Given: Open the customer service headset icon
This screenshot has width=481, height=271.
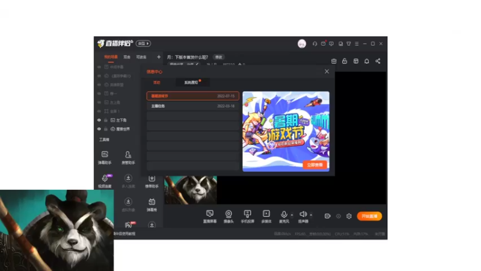Looking at the screenshot, I should 314,43.
